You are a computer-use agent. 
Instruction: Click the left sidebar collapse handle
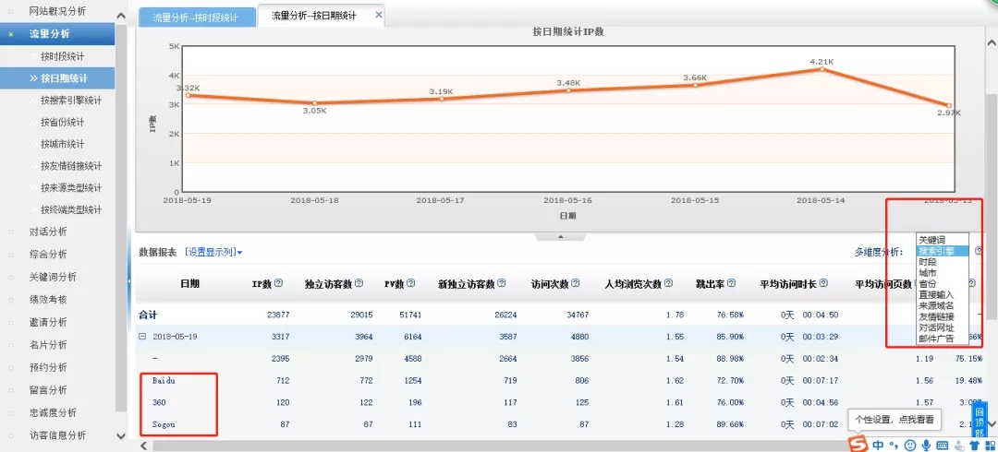coord(130,280)
